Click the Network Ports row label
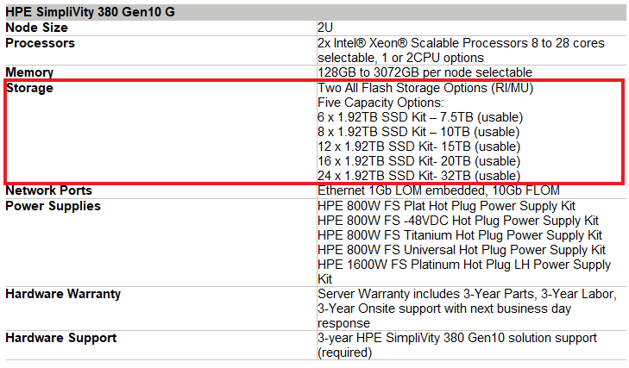The image size is (629, 368). point(48,190)
